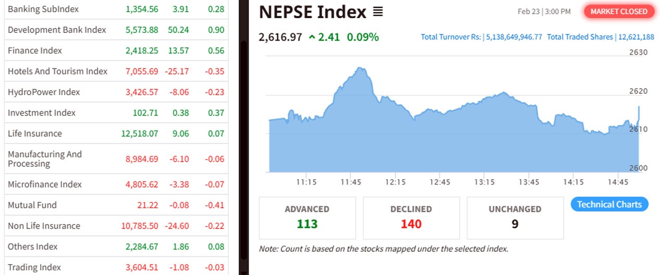Open Microfinance Index

(45, 185)
